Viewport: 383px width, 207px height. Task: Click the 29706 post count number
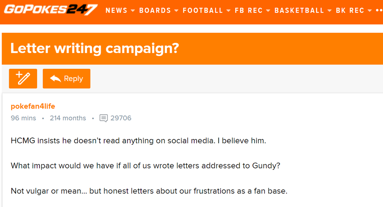click(x=121, y=118)
